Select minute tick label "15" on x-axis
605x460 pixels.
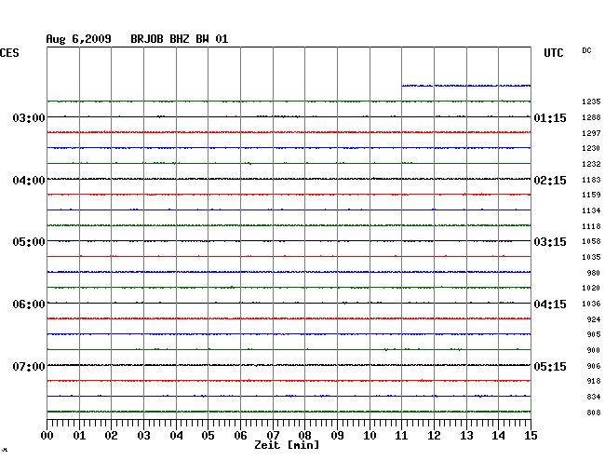coord(531,436)
